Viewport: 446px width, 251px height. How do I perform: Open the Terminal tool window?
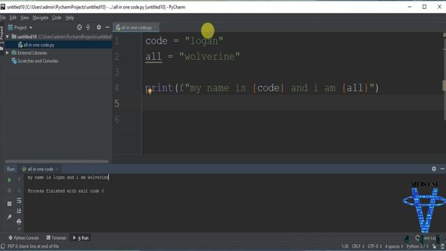[56, 238]
